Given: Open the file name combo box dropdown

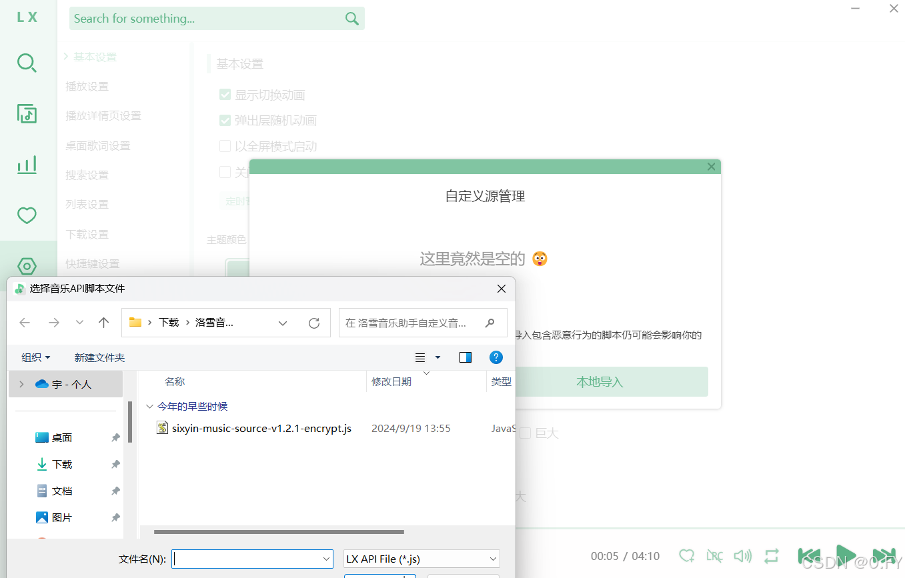Looking at the screenshot, I should pyautogui.click(x=327, y=559).
